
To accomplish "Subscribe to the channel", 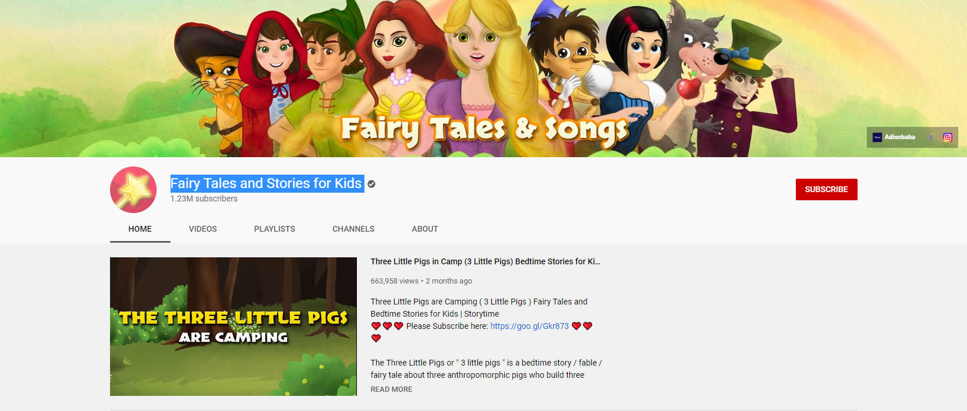I will (826, 189).
